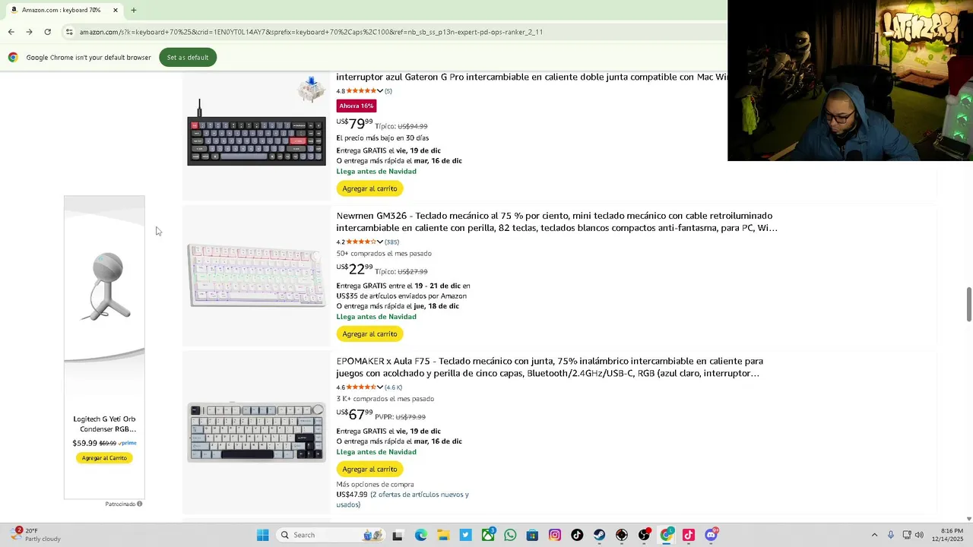The width and height of the screenshot is (973, 547).
Task: Click the Ahorra 16% badge
Action: [357, 106]
